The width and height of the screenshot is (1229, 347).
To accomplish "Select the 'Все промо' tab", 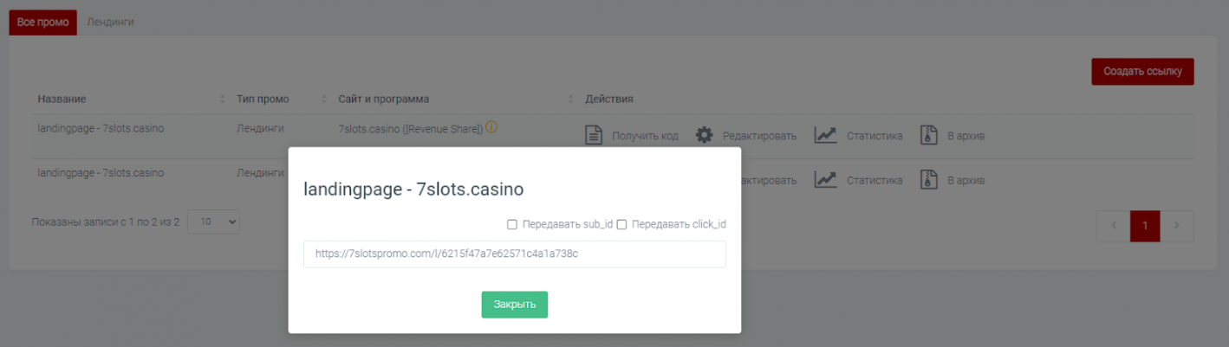I will (x=42, y=22).
